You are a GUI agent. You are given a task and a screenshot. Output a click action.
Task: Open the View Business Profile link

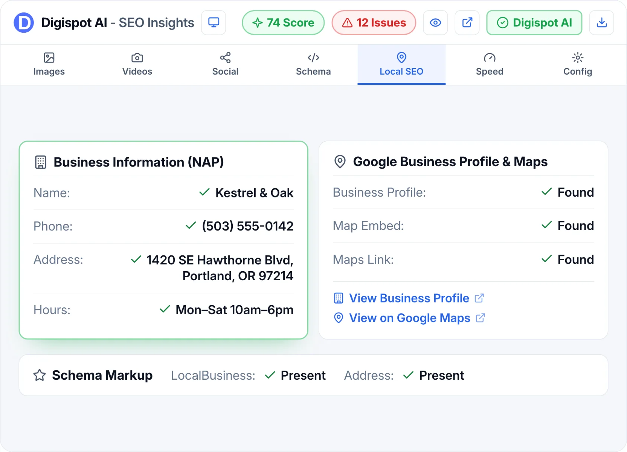tap(409, 298)
